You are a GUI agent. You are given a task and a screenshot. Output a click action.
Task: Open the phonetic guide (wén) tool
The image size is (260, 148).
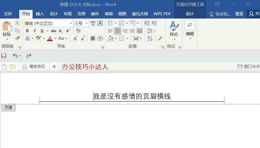(x=93, y=23)
